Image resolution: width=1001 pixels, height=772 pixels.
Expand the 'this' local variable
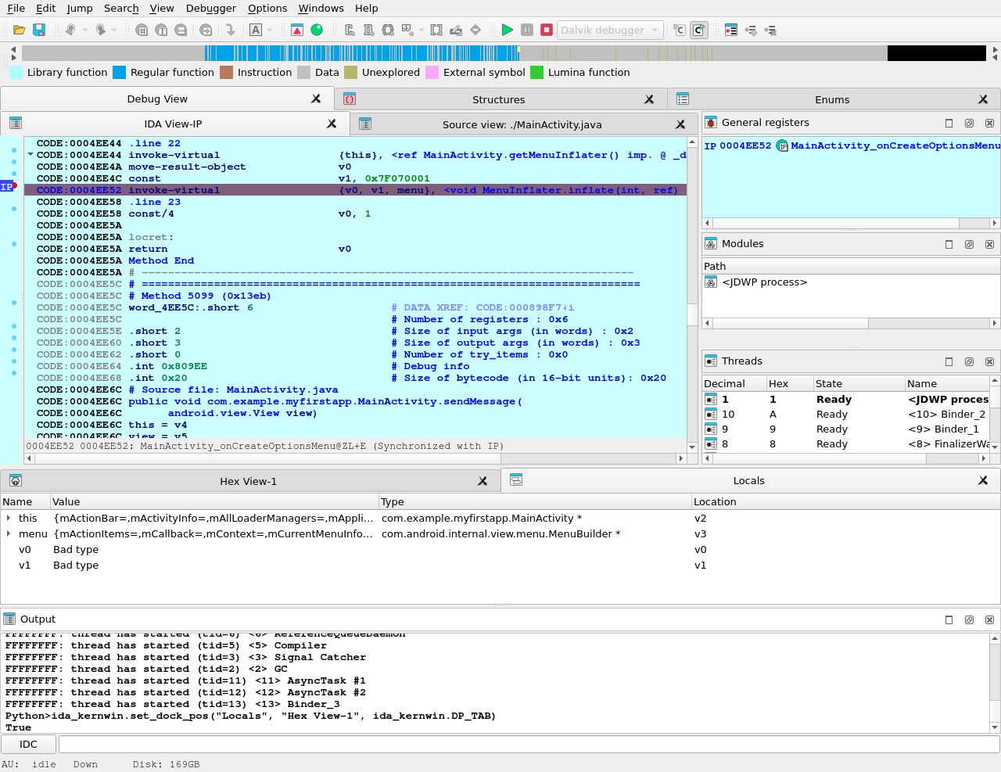click(9, 518)
